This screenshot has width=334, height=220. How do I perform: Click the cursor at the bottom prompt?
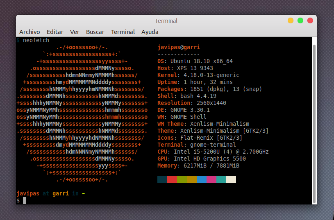[25, 200]
